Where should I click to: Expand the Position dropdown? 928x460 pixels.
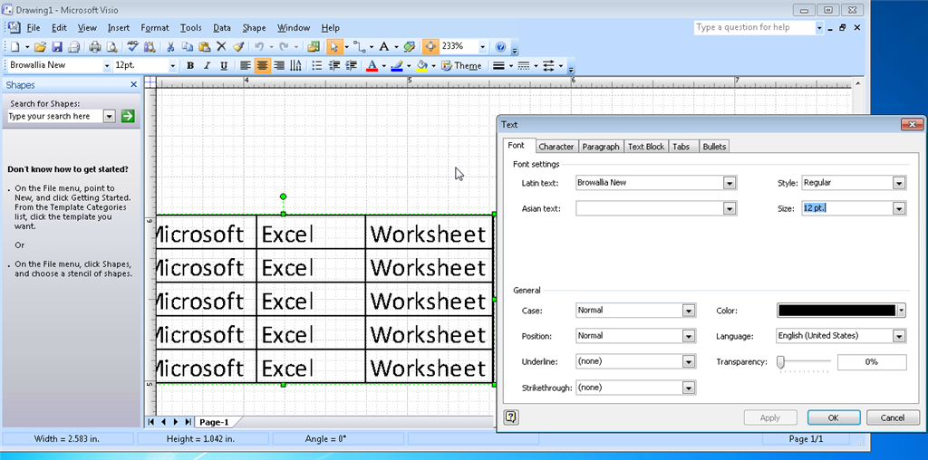(689, 336)
